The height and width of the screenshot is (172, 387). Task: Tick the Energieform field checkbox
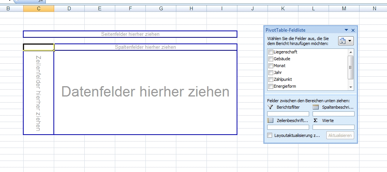point(271,86)
